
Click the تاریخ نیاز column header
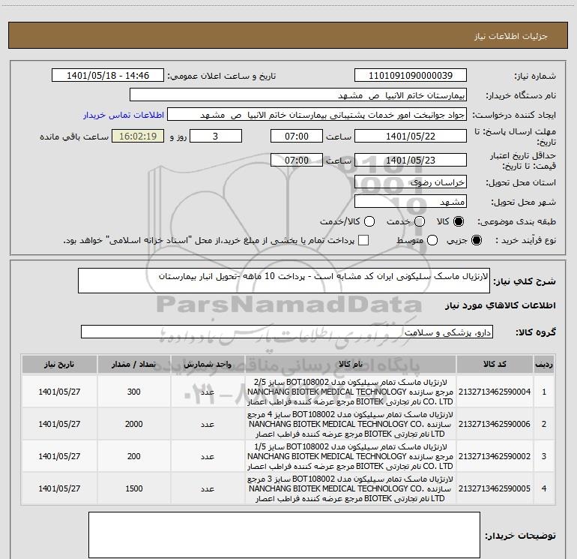pos(59,365)
